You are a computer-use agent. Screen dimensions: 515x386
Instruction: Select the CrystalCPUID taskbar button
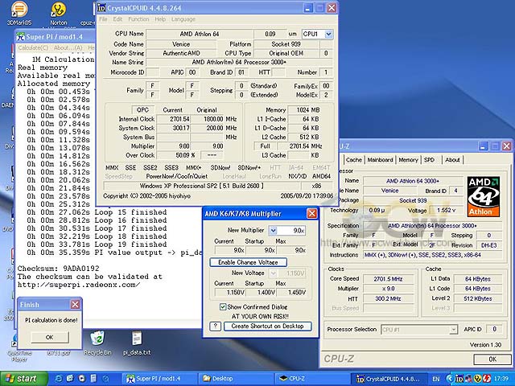tap(389, 379)
